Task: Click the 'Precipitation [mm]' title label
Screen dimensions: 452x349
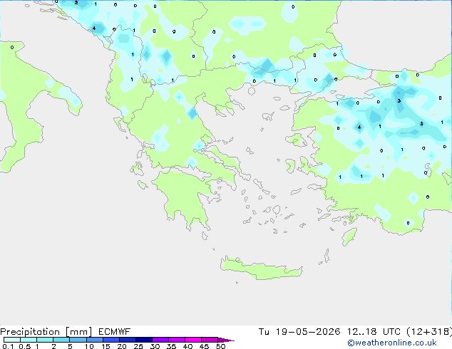Action: [46, 332]
